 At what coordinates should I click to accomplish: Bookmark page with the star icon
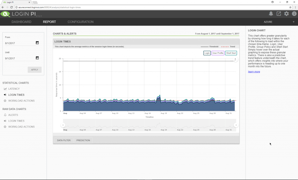pos(290,7)
